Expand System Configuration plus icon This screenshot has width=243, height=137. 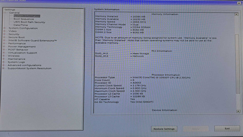coord(5,28)
